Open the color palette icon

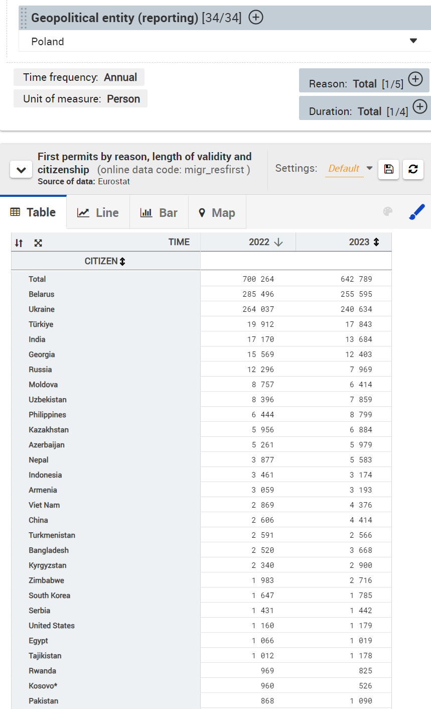point(388,212)
